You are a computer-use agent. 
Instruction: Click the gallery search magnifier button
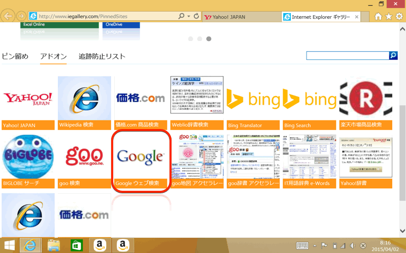[x=393, y=56]
